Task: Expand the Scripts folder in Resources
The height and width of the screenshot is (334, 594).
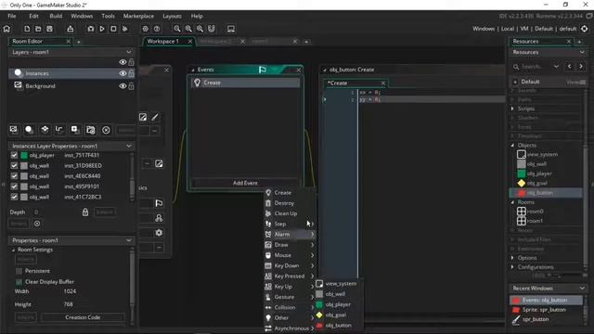Action: coord(512,109)
